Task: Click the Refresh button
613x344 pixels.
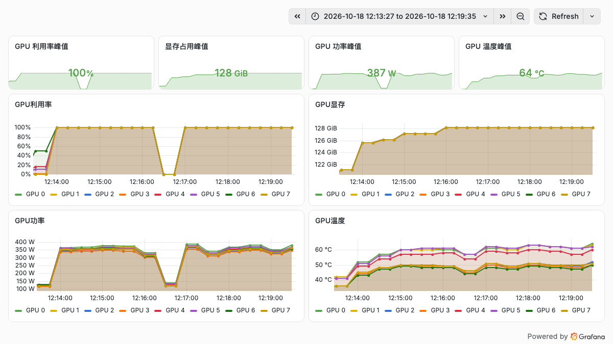Action: pos(558,16)
